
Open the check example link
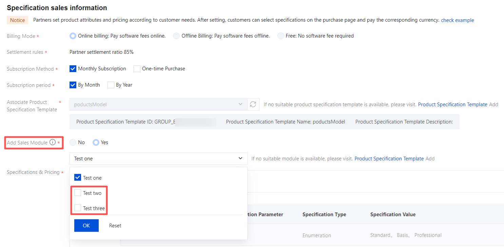(457, 20)
